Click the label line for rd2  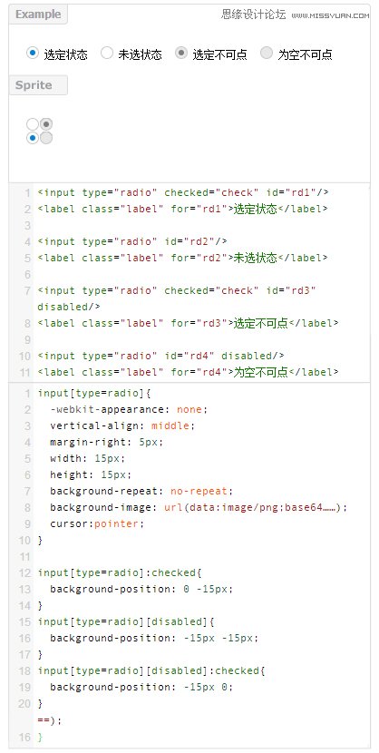click(183, 258)
